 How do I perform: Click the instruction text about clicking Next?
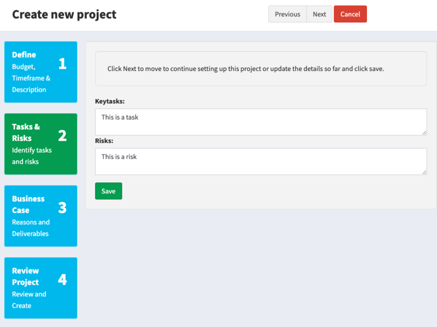pyautogui.click(x=245, y=69)
